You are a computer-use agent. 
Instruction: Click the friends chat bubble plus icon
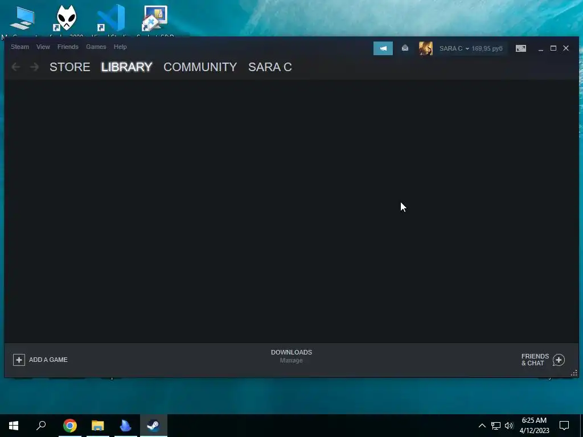pos(559,360)
